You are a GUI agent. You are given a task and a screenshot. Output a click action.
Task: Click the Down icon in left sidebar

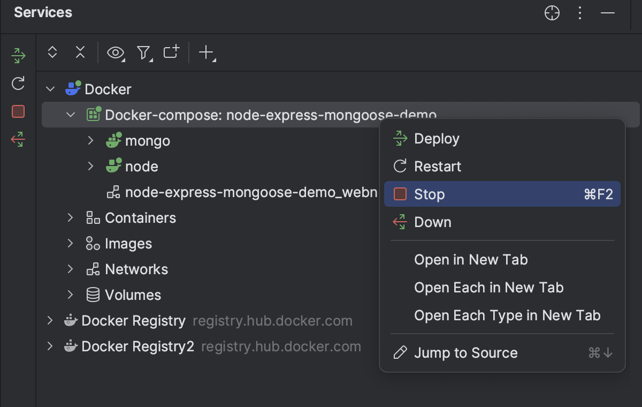point(18,140)
